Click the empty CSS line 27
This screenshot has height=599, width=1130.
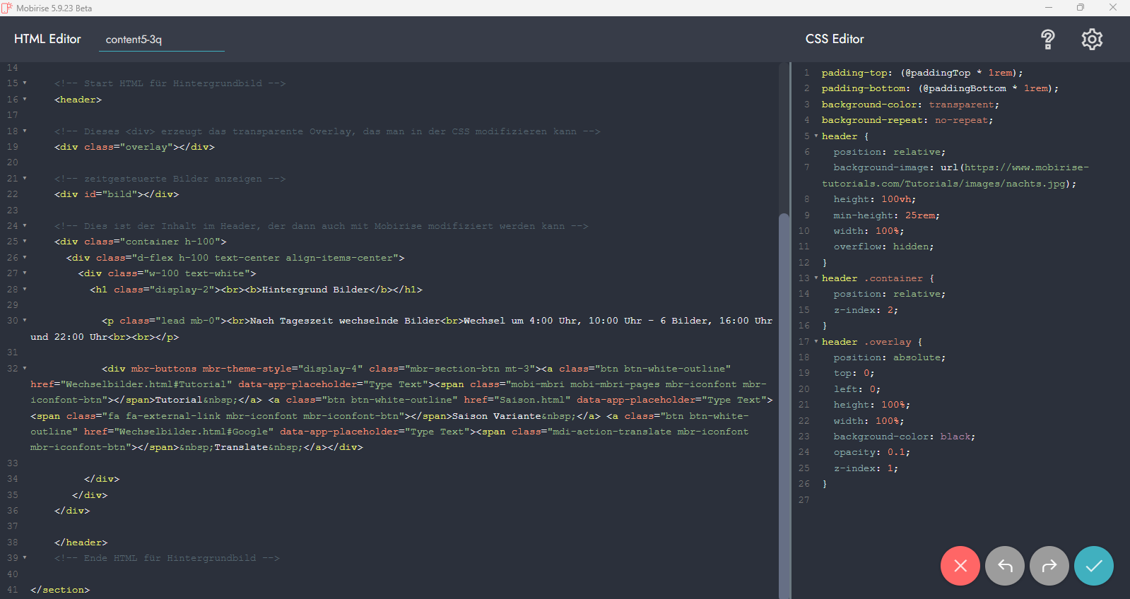pos(960,500)
